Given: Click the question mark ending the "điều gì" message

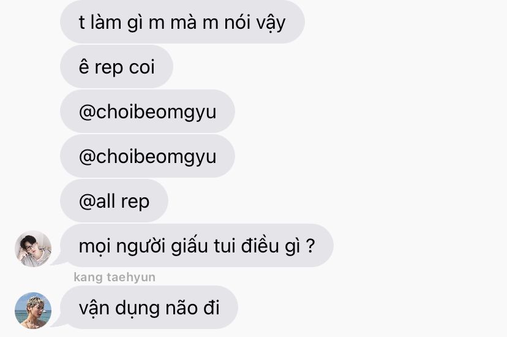Looking at the screenshot, I should [310, 246].
